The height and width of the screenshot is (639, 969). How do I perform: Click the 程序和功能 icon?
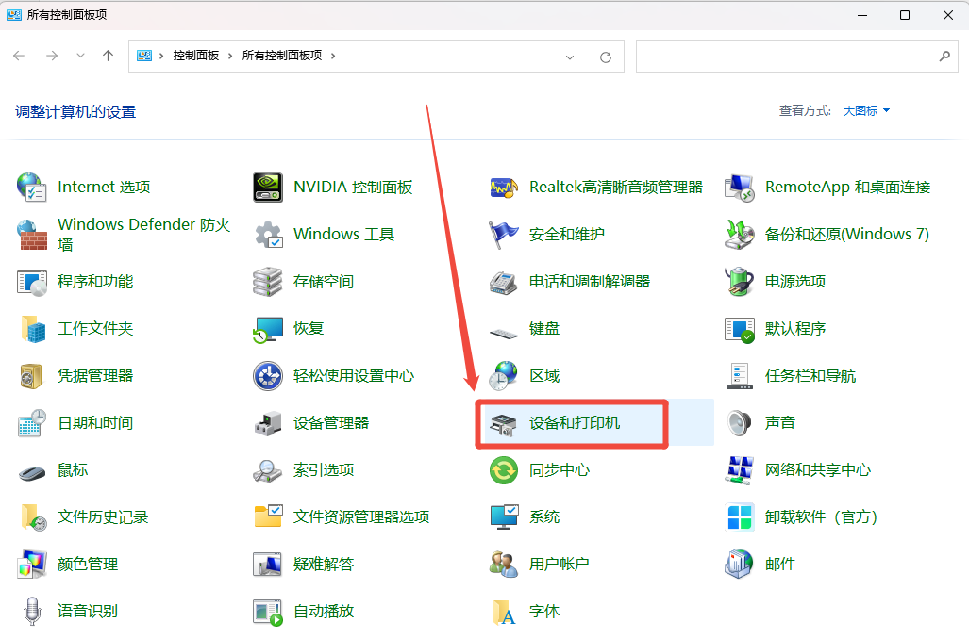tap(31, 282)
